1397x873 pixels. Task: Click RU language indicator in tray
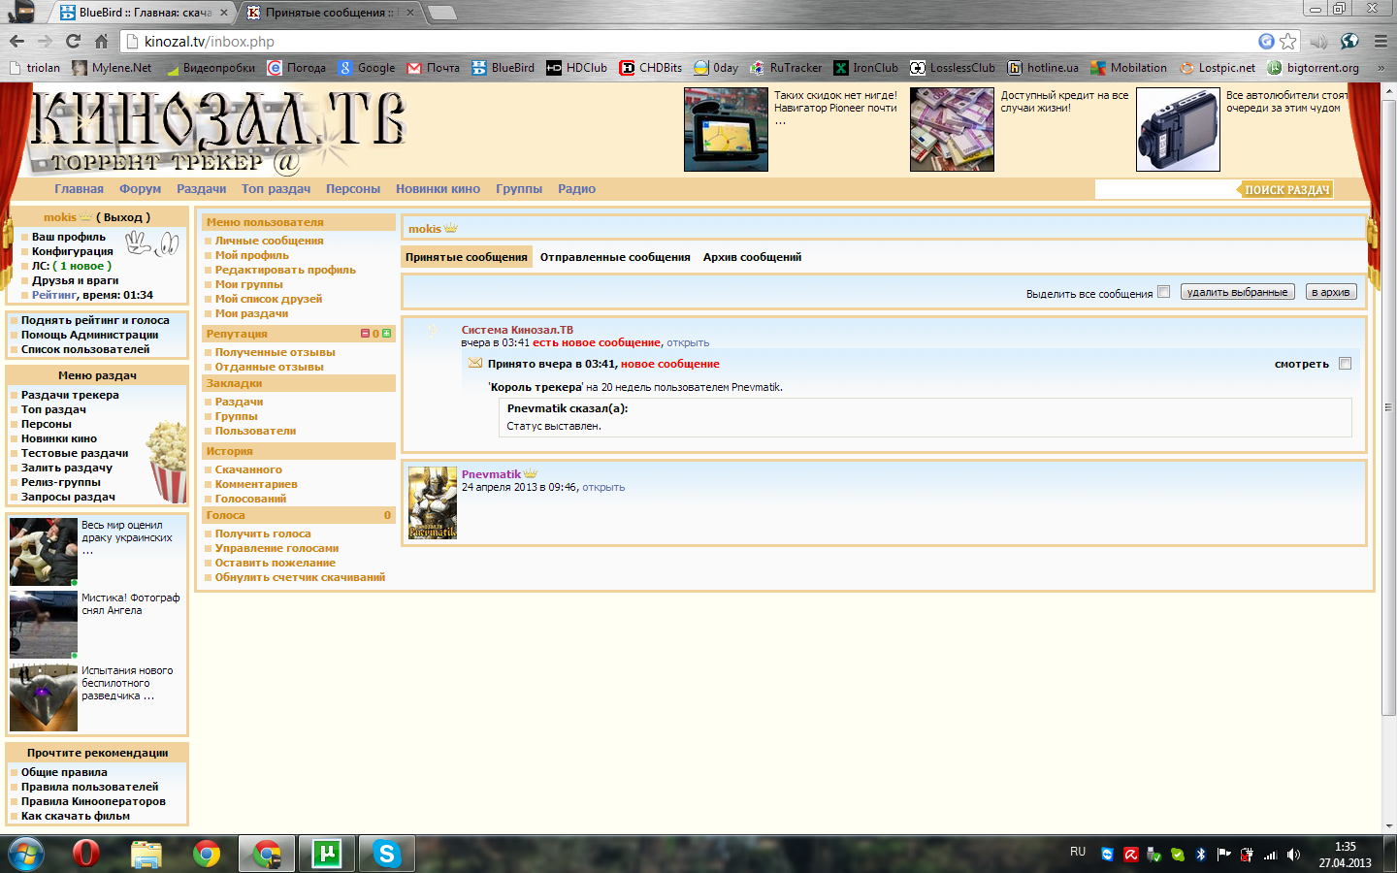(x=1078, y=852)
